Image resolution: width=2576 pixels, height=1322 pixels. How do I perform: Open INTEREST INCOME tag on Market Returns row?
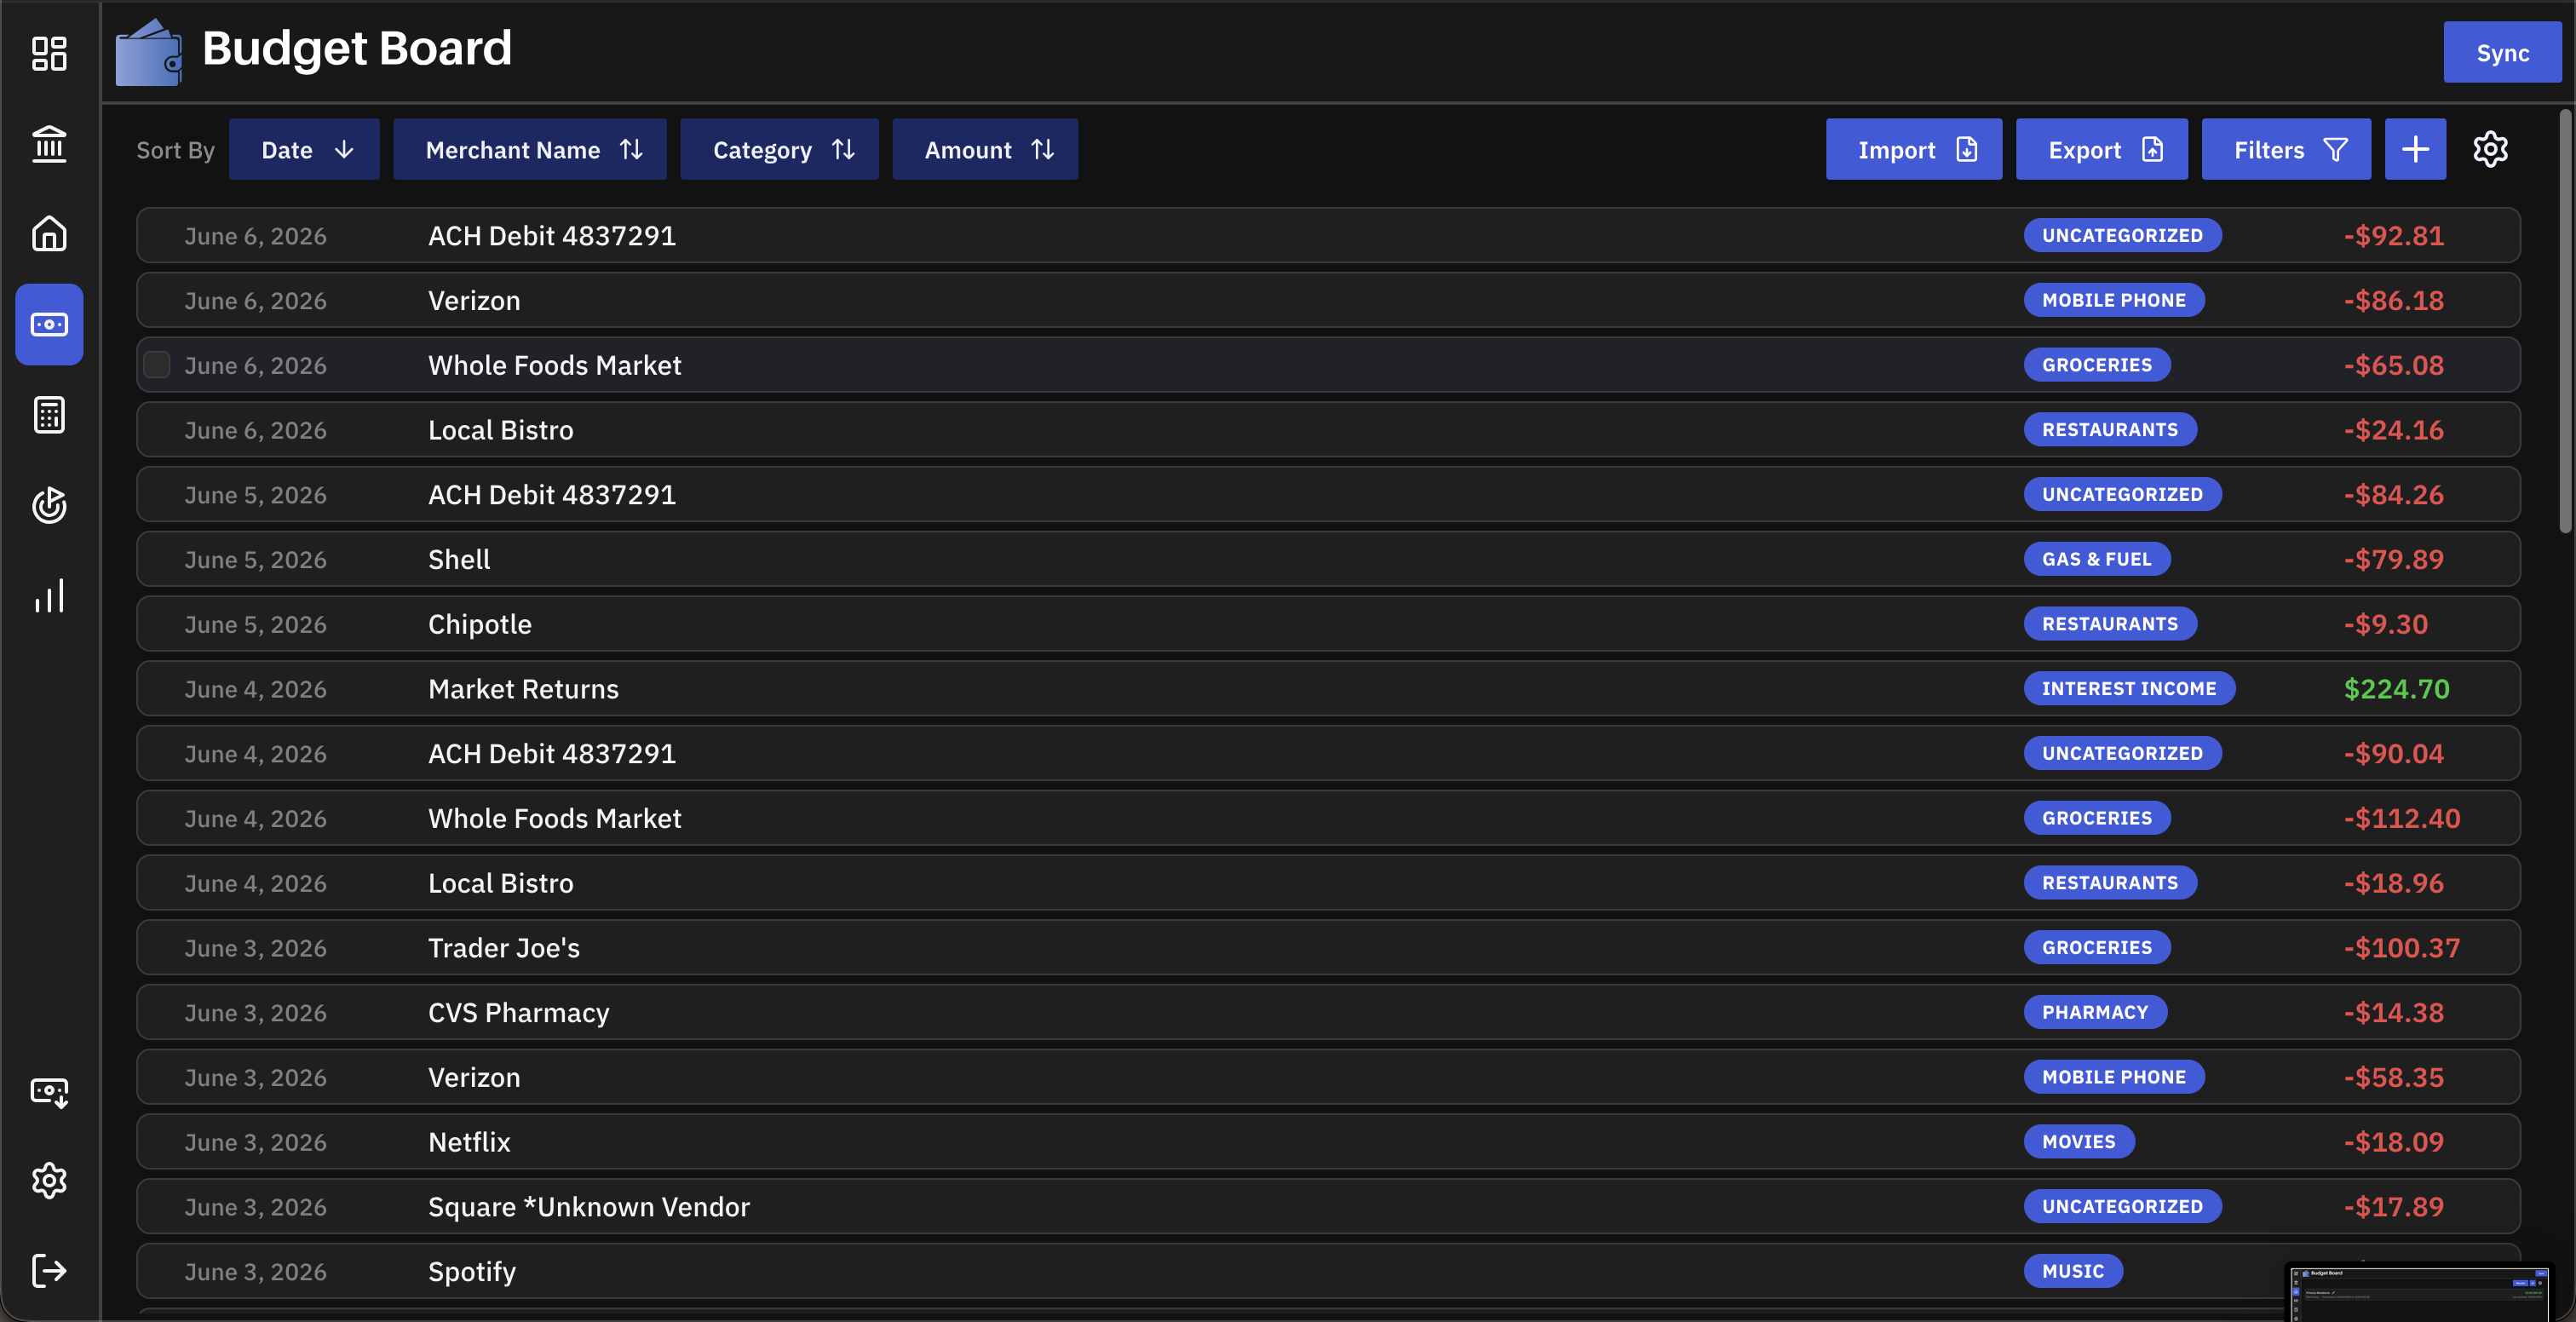point(2129,688)
